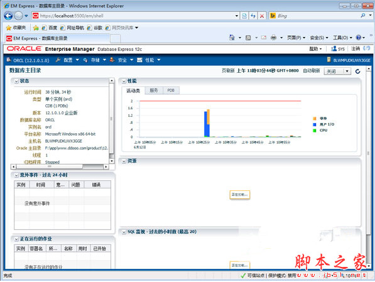
Task: Collapse the 状态 status section
Action: tap(16, 81)
